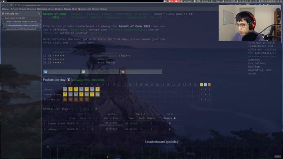
Task: Select day 4 in Stats Per Day
Action: coord(84,109)
